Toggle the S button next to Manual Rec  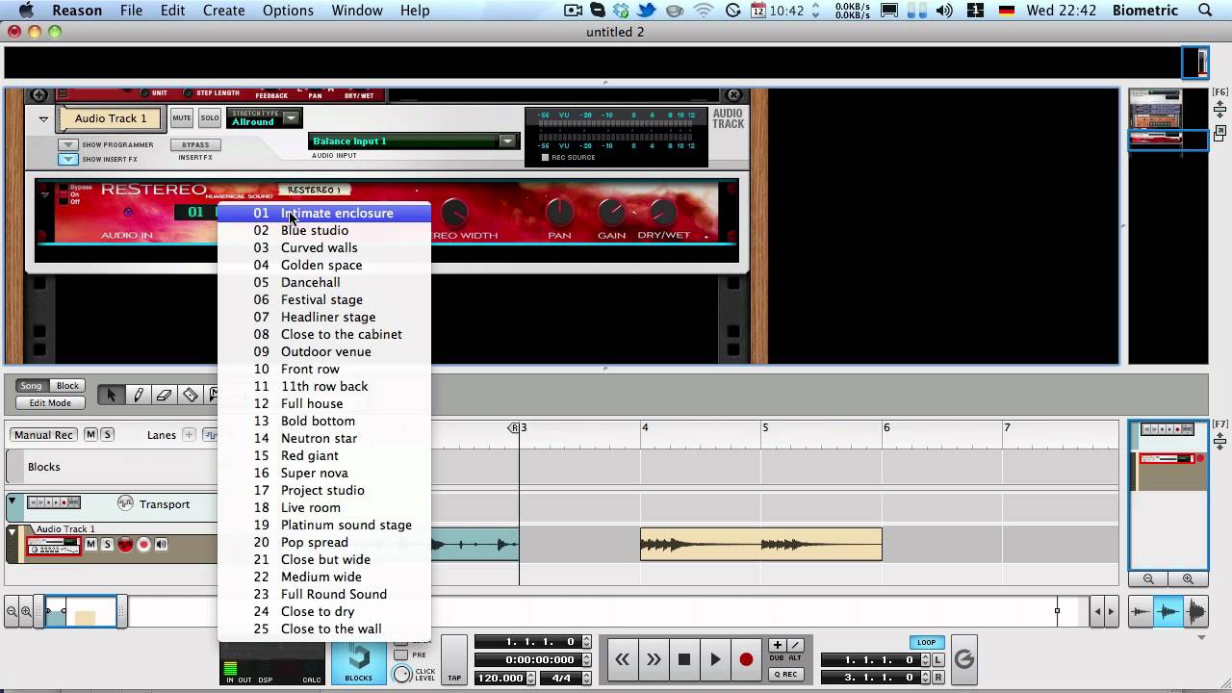tap(107, 435)
